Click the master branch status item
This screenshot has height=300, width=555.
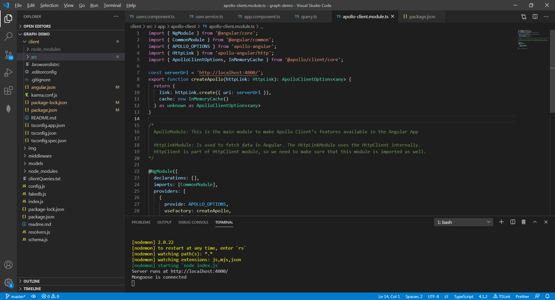tap(16, 296)
